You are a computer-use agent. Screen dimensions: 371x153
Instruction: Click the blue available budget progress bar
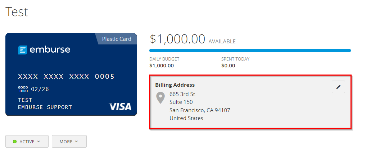tap(250, 51)
